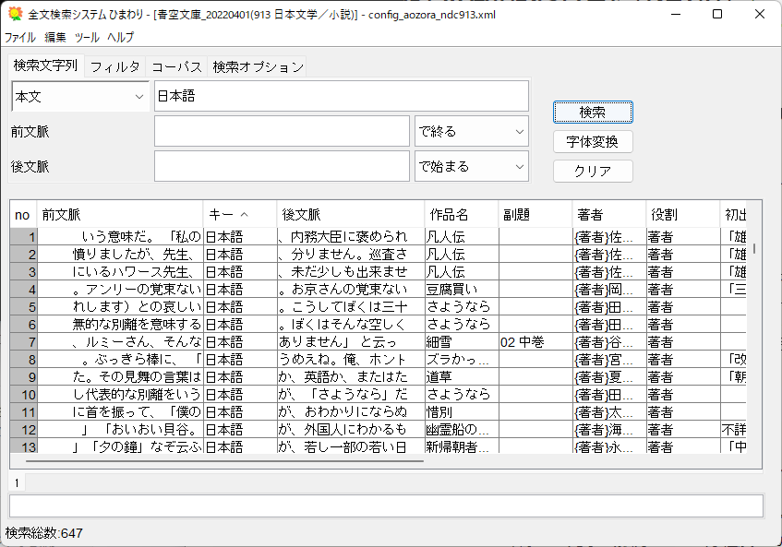Screen dimensions: 782x547
Task: Open the 編集 menu
Action: pos(55,38)
